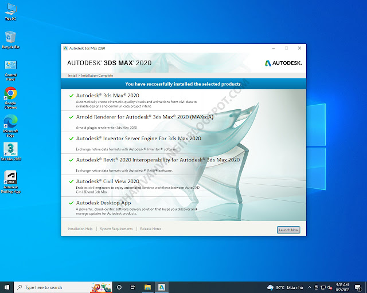Viewport: 367px width, 293px height.
Task: Click the Autodesk Civil View 2020 row
Action: (x=183, y=186)
